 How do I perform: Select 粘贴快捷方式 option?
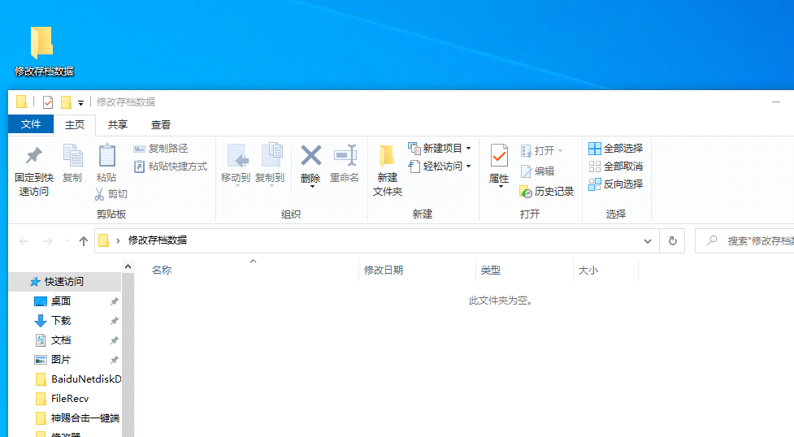[x=171, y=166]
